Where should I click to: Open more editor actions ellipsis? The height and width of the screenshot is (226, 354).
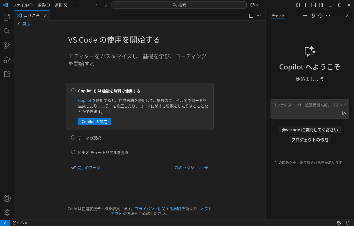[259, 16]
